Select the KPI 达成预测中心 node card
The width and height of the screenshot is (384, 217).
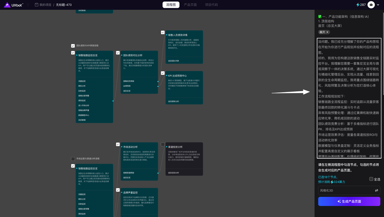pos(184,87)
